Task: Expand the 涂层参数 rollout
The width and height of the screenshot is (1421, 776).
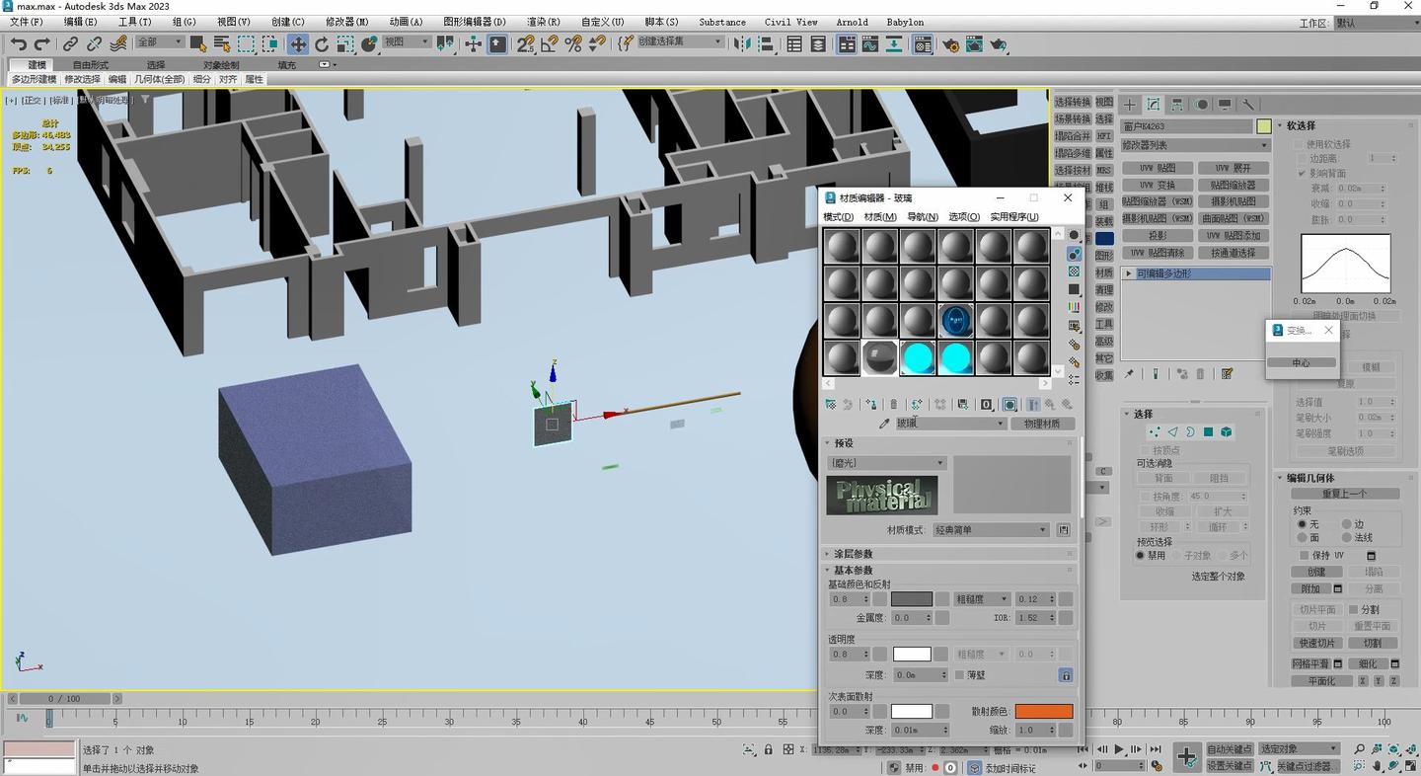Action: pos(854,554)
